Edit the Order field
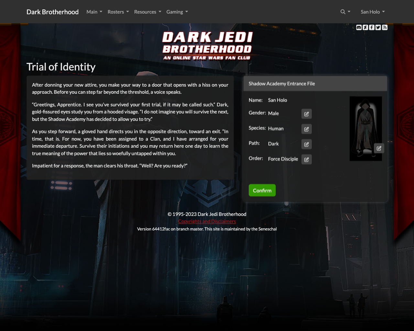The height and width of the screenshot is (331, 414). coord(307,159)
